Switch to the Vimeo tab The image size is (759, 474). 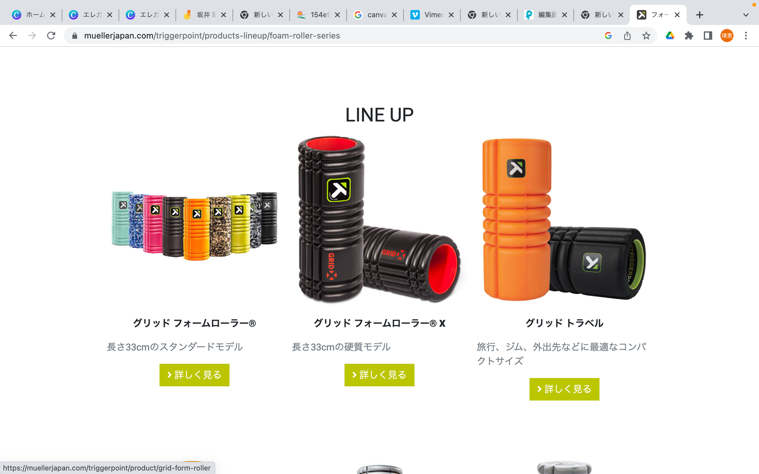[x=427, y=15]
